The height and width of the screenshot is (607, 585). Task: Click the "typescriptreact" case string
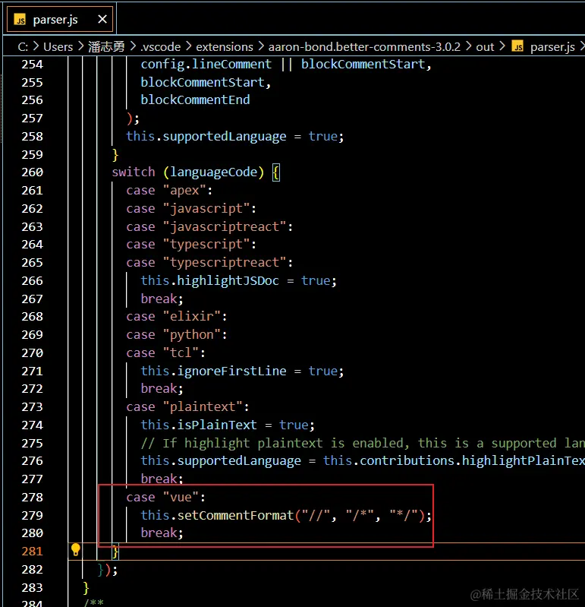tap(225, 262)
